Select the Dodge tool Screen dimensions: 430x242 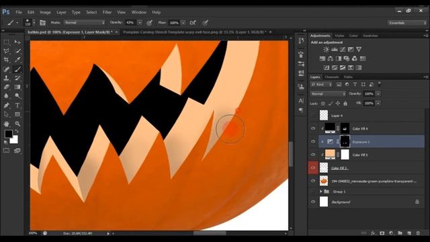click(17, 96)
